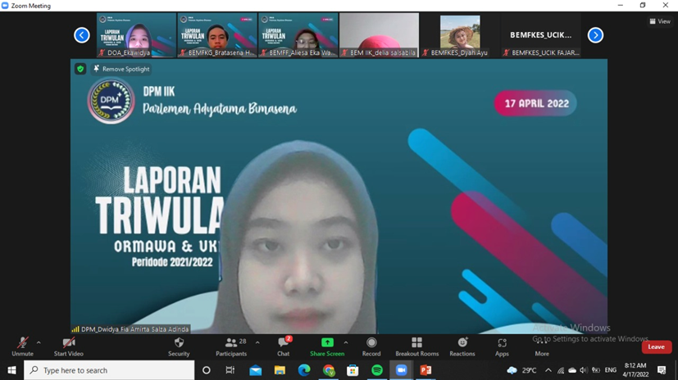Start recording with the Record button
The width and height of the screenshot is (678, 380).
371,346
